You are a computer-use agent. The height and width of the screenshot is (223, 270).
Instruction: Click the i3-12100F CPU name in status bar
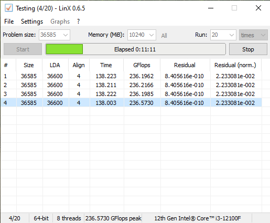coord(198,218)
